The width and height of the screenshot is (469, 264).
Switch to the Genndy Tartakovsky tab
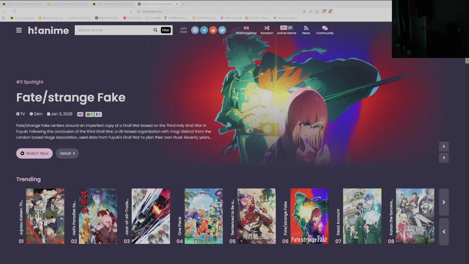[68, 4]
